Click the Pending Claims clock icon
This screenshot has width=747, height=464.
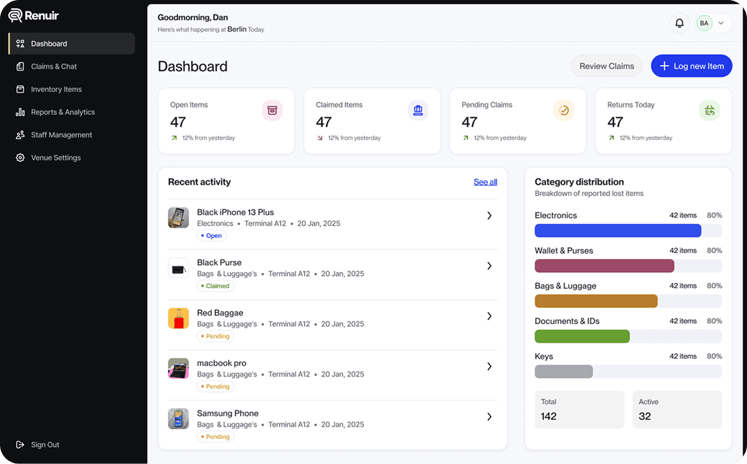point(564,110)
